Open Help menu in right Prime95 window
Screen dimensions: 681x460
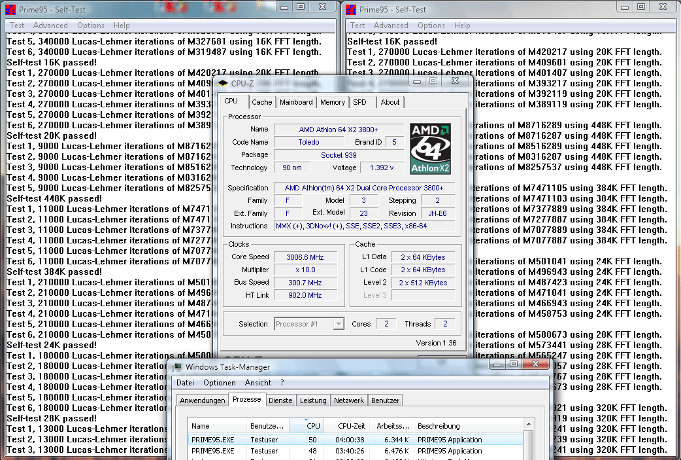tap(462, 26)
